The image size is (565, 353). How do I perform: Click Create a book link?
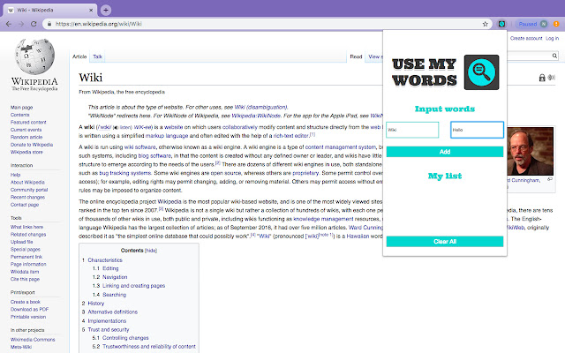point(26,302)
